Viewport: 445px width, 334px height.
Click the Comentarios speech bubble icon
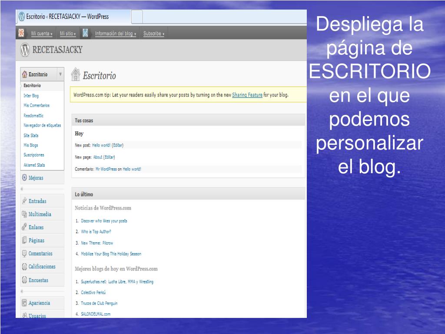click(x=24, y=254)
